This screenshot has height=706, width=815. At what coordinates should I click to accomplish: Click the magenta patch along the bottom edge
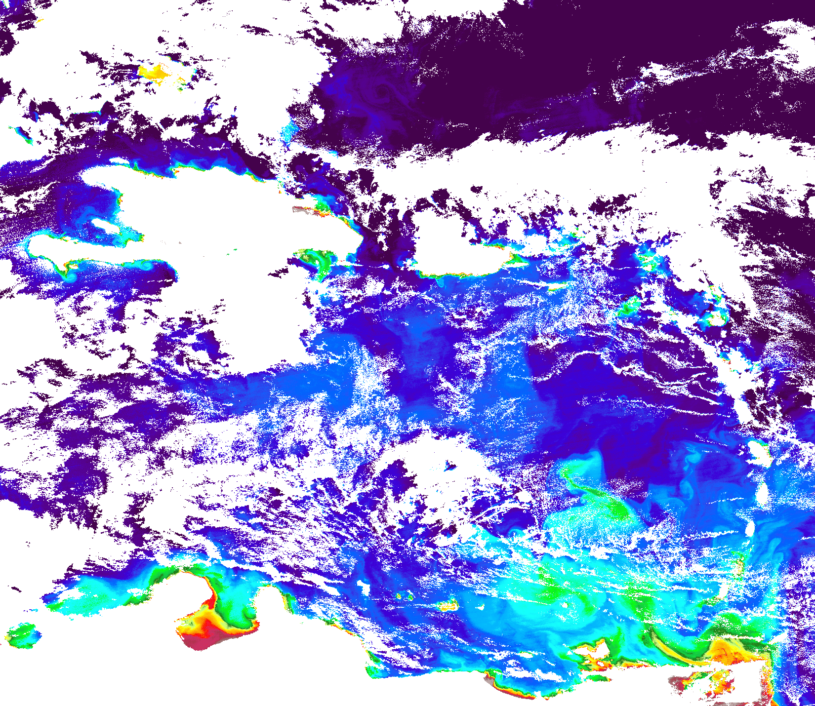coord(499,686)
